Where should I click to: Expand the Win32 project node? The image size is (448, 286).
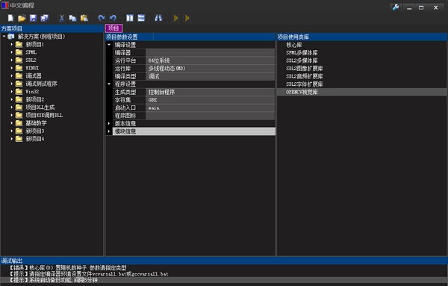[x=12, y=92]
